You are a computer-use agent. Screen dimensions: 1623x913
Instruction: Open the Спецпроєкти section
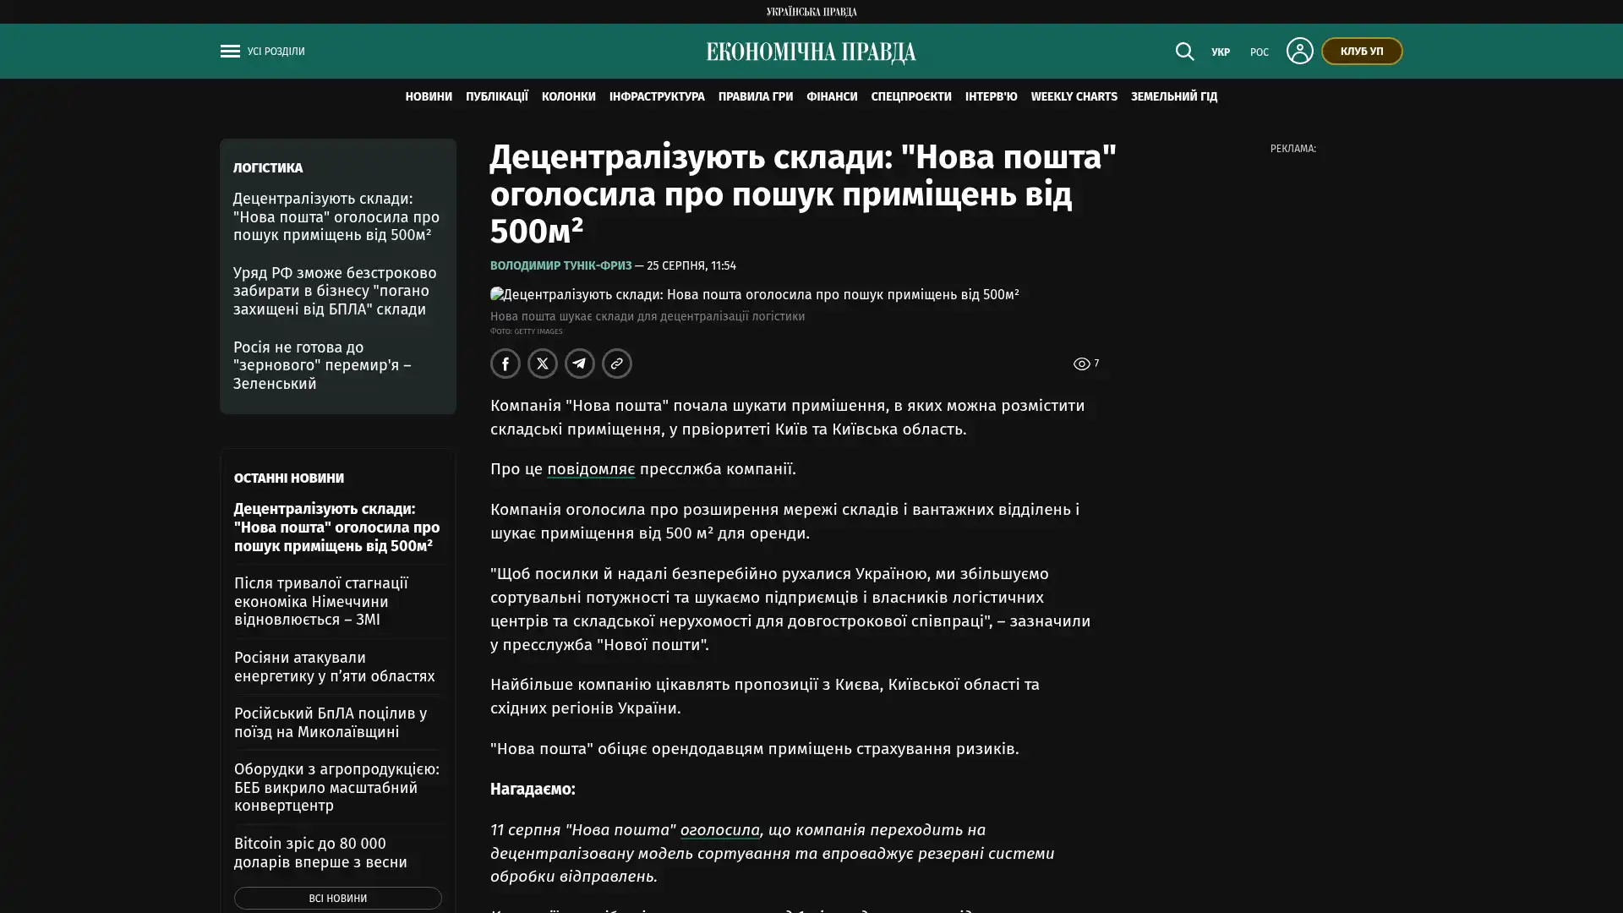pos(911,97)
